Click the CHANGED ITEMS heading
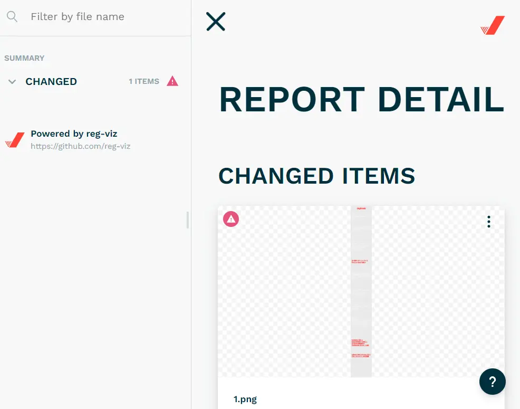 tap(316, 176)
